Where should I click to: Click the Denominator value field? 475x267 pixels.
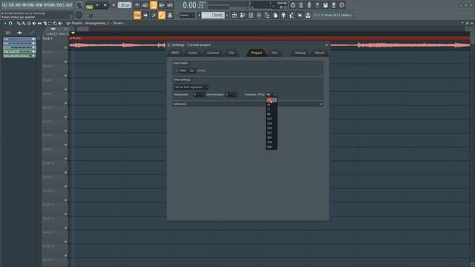[x=231, y=95]
